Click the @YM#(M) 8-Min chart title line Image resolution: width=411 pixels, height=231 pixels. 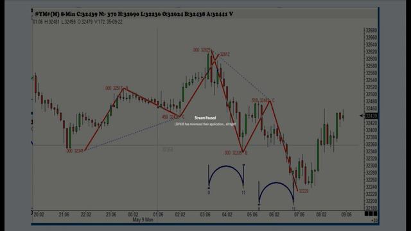tap(134, 14)
